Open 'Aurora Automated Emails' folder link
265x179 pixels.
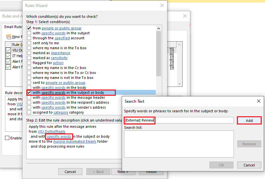[75, 141]
